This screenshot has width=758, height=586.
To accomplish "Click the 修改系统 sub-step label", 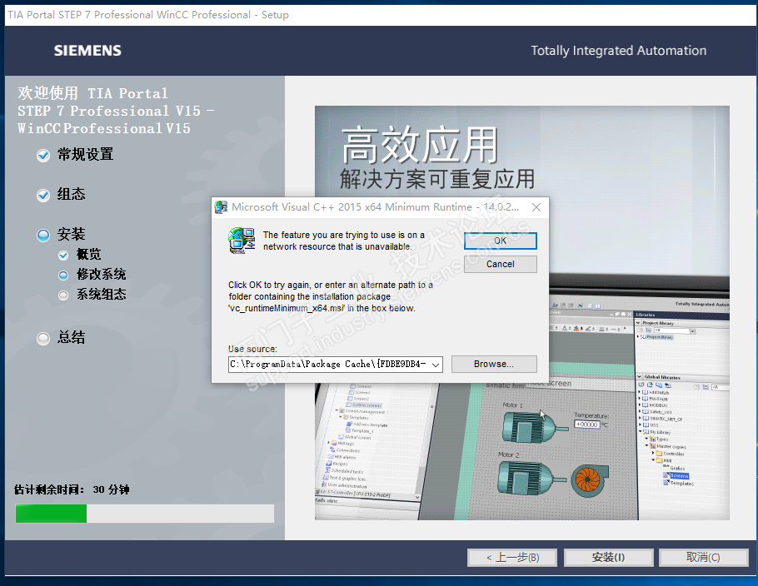I will click(x=101, y=275).
